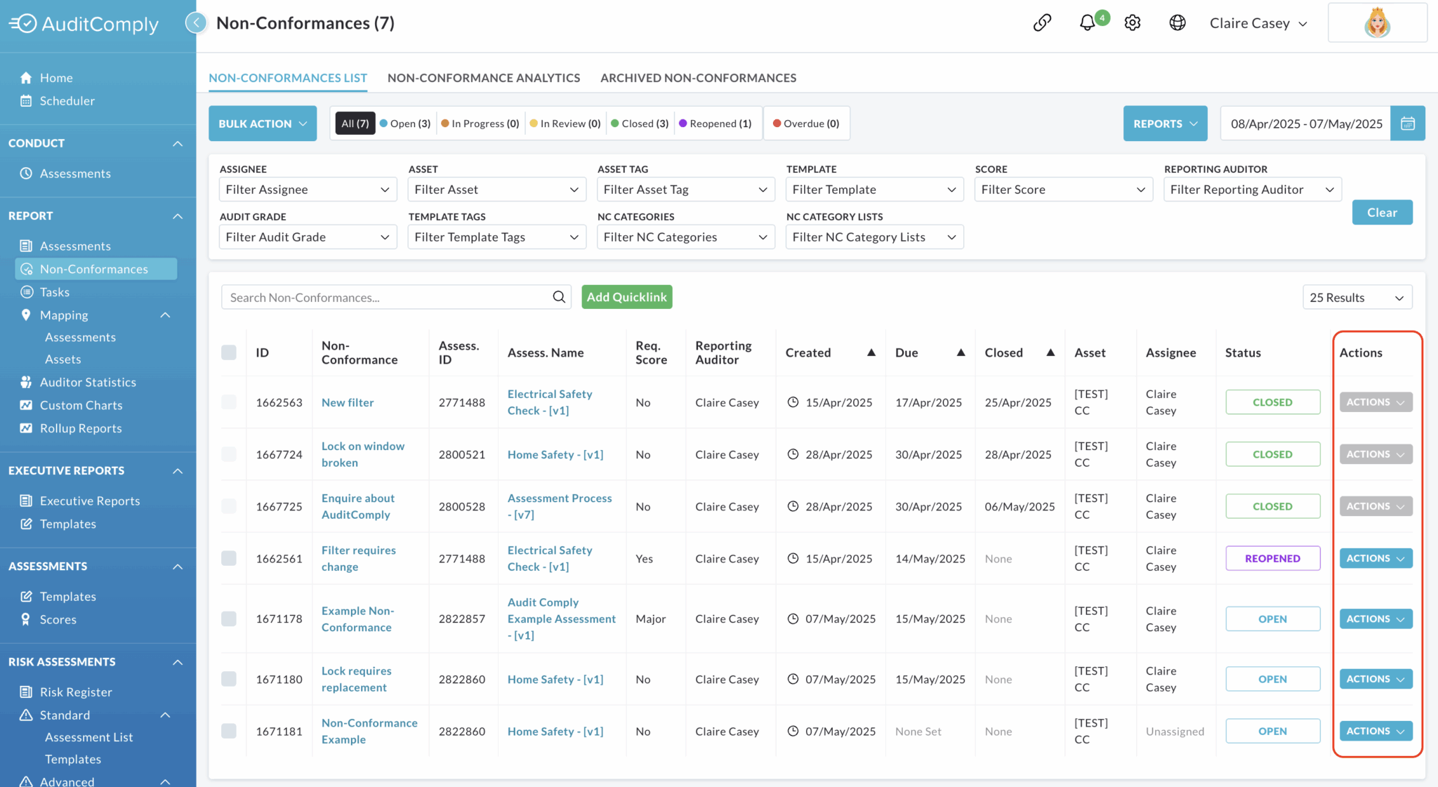Select the language globe icon
The height and width of the screenshot is (787, 1438).
1177,22
